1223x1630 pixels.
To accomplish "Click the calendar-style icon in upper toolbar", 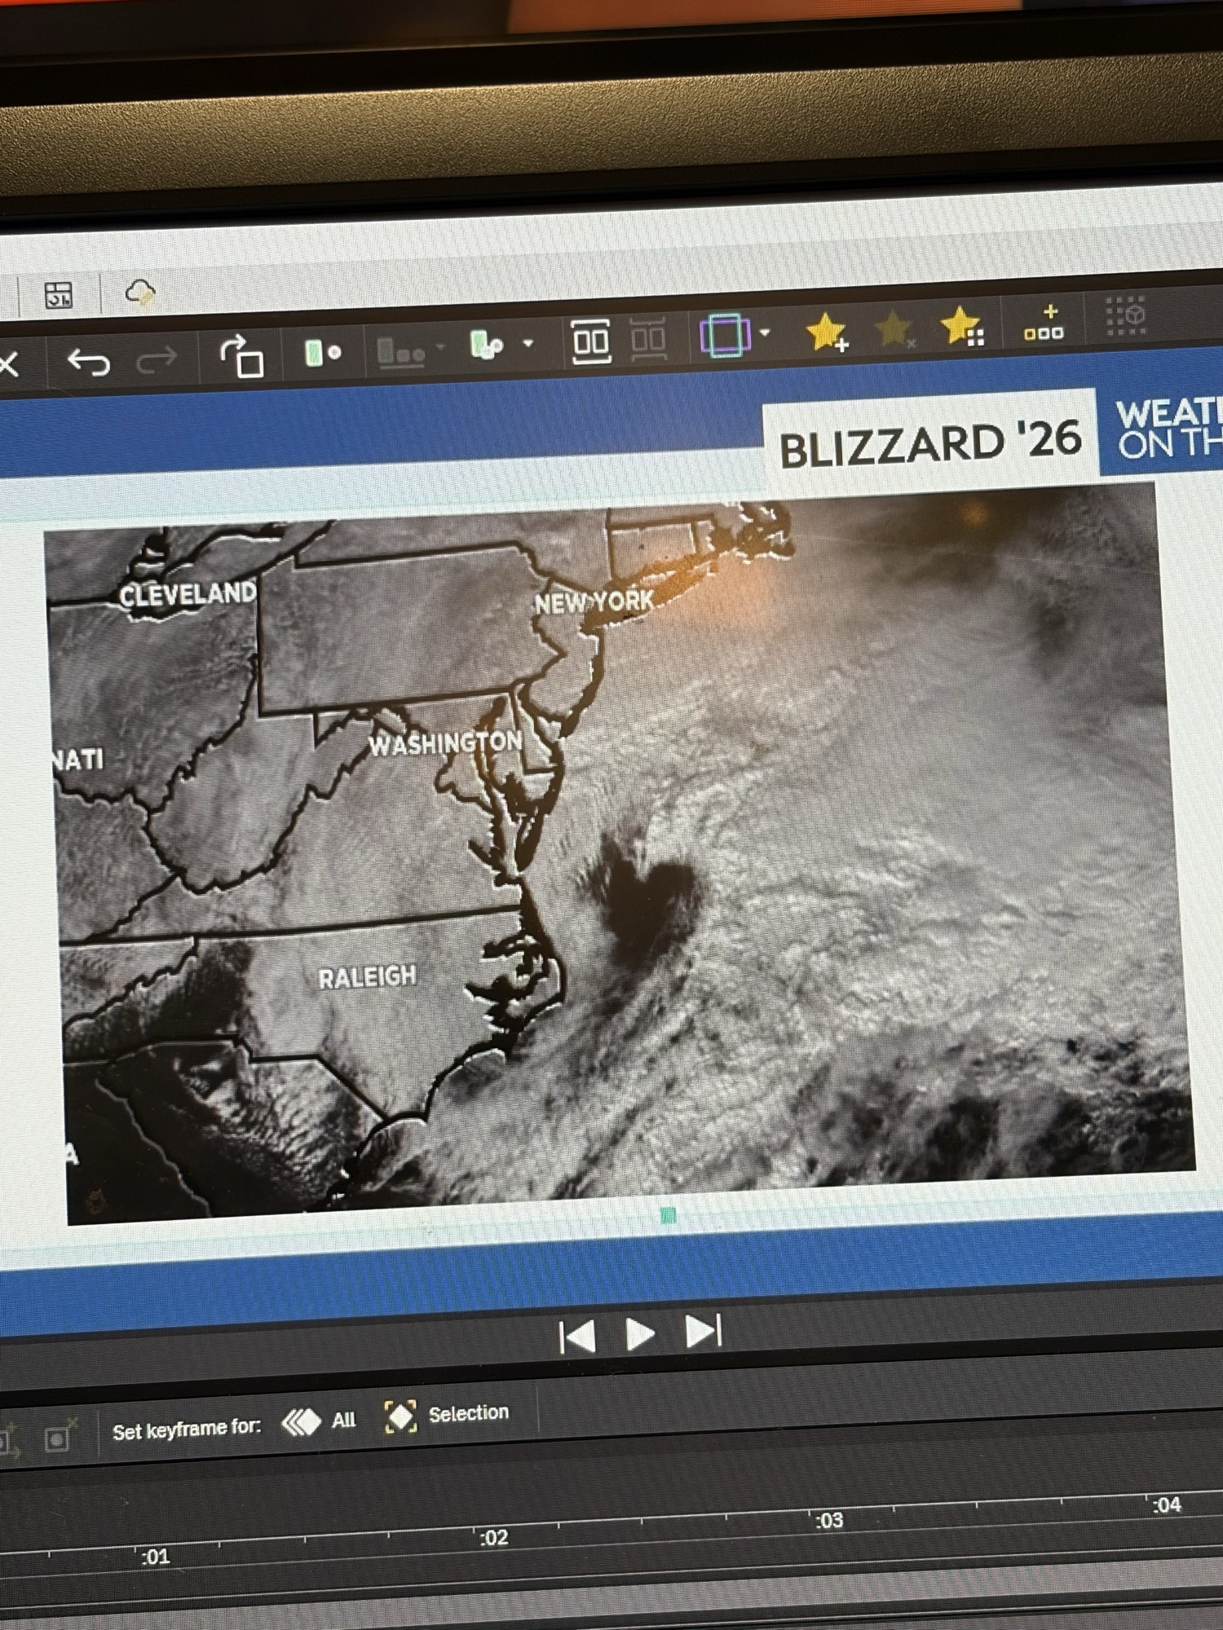I will coord(59,295).
